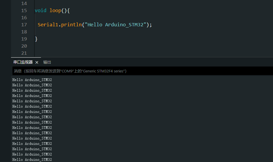Close the 串口监视器 panel tab
The height and width of the screenshot is (162, 273).
click(37, 62)
